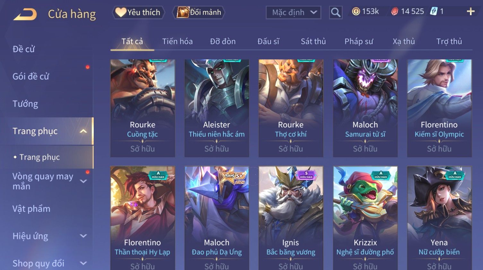This screenshot has height=270, width=483.
Task: Open Yêu thích heart favorites
Action: 138,12
